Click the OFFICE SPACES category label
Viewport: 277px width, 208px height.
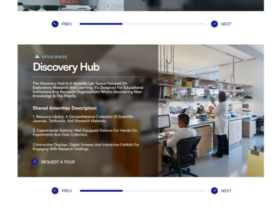(x=54, y=57)
